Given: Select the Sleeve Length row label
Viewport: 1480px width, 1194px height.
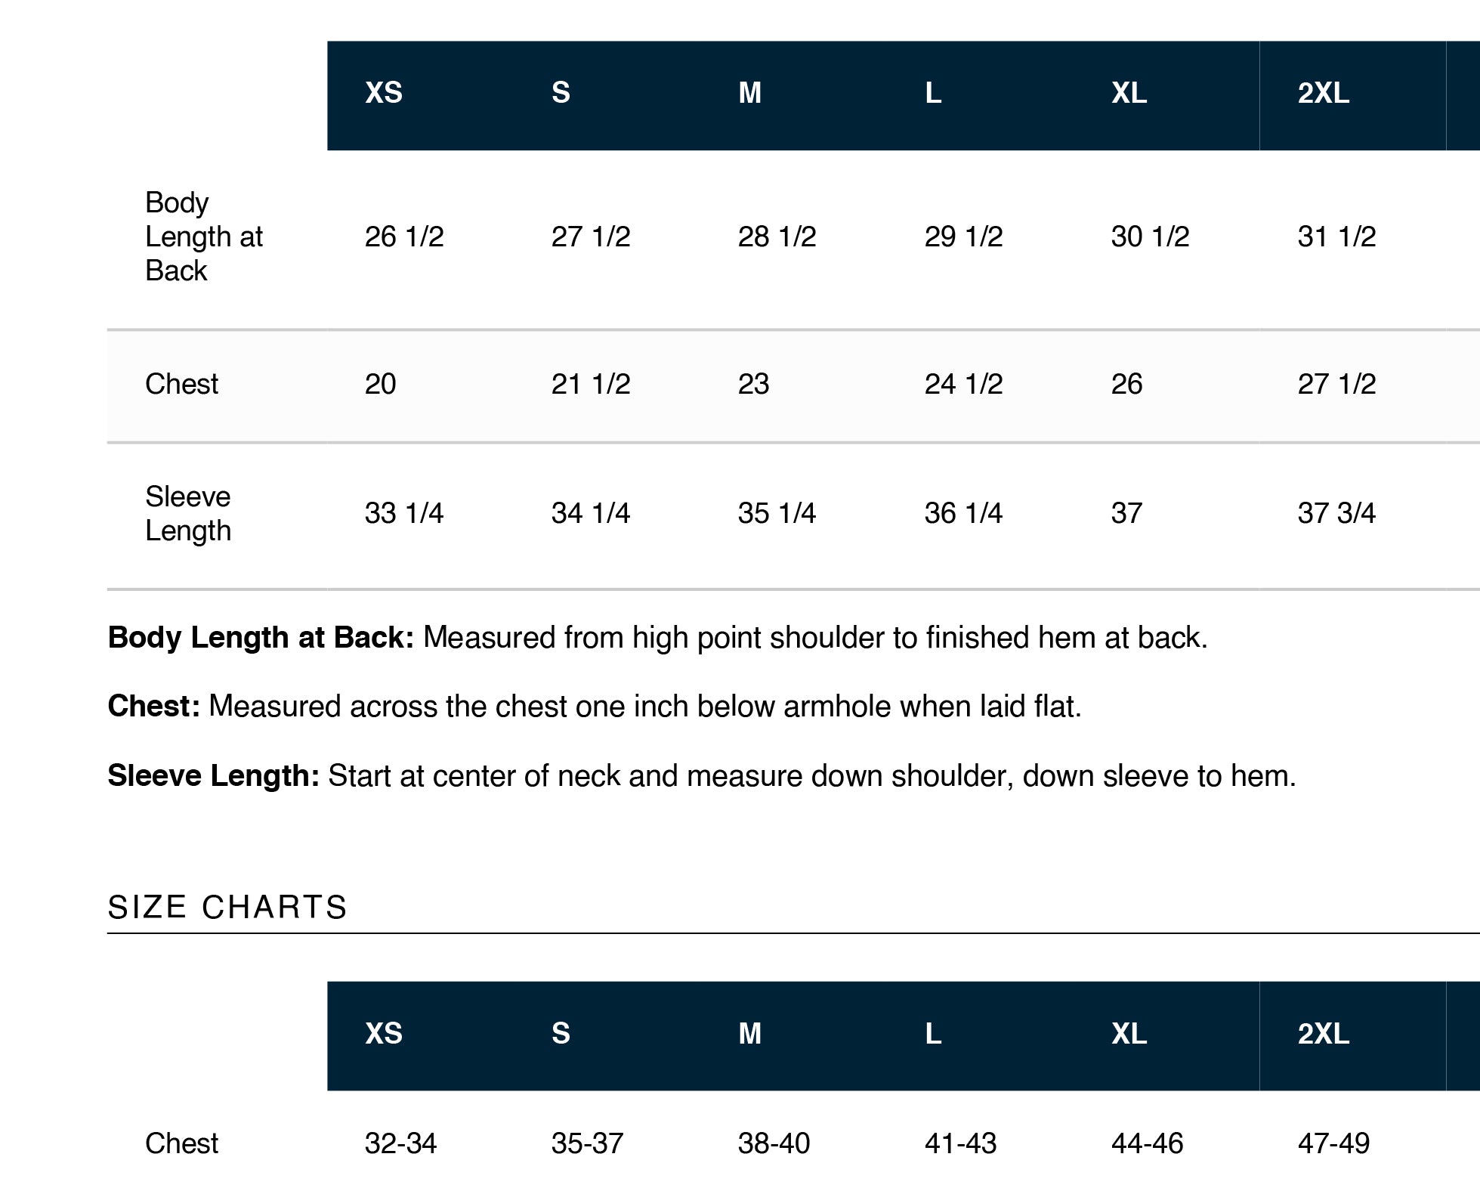Looking at the screenshot, I should (x=188, y=513).
